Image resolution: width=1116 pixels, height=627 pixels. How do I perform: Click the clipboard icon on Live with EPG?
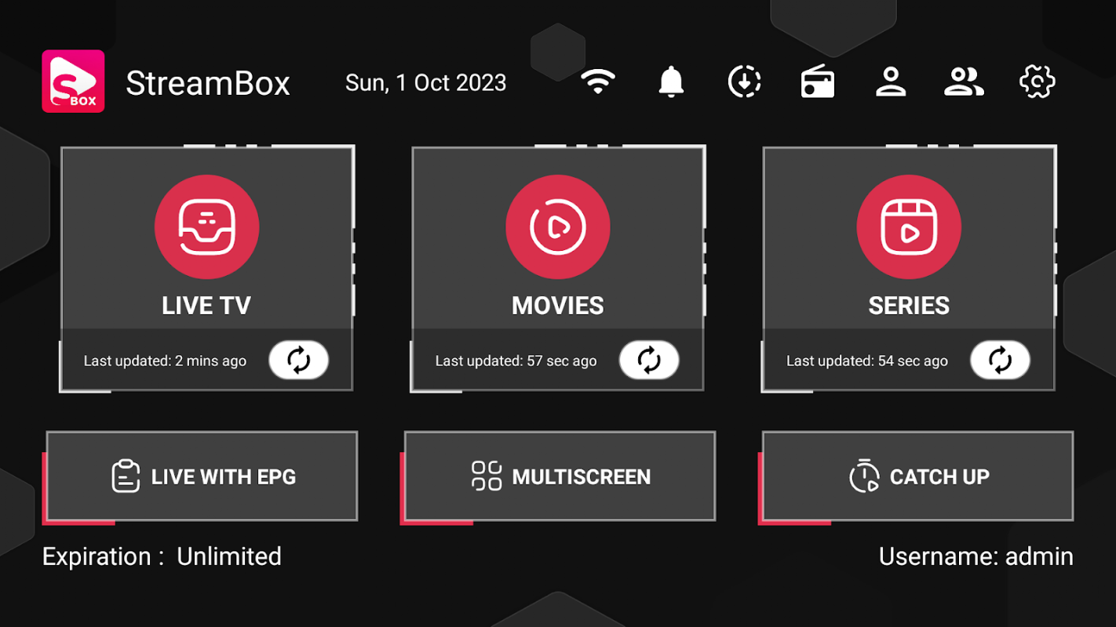[x=126, y=476]
